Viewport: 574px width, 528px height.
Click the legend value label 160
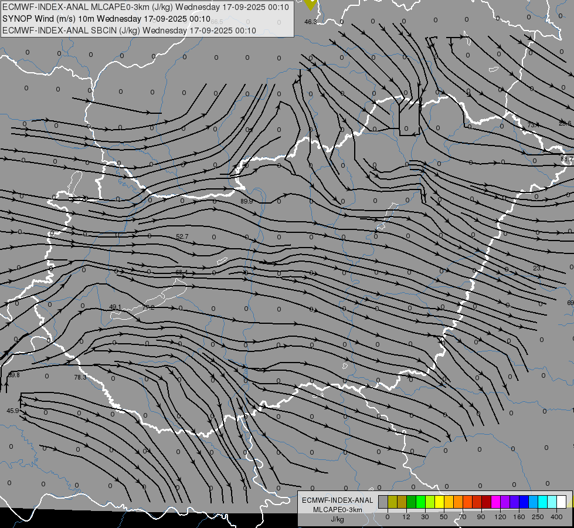519,517
